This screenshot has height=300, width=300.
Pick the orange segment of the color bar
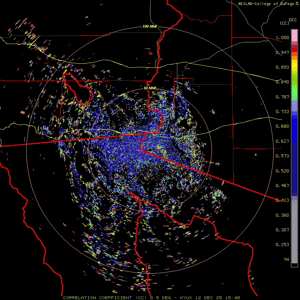(294, 56)
